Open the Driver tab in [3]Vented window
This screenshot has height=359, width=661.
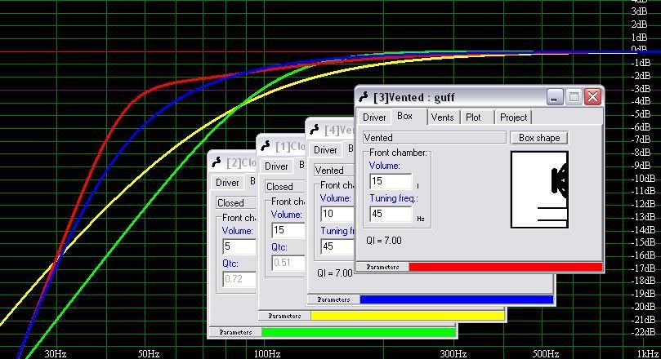click(x=374, y=117)
